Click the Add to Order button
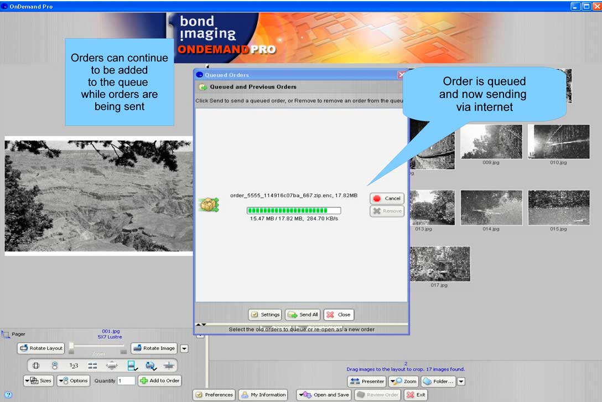This screenshot has height=402, width=602. coord(159,380)
